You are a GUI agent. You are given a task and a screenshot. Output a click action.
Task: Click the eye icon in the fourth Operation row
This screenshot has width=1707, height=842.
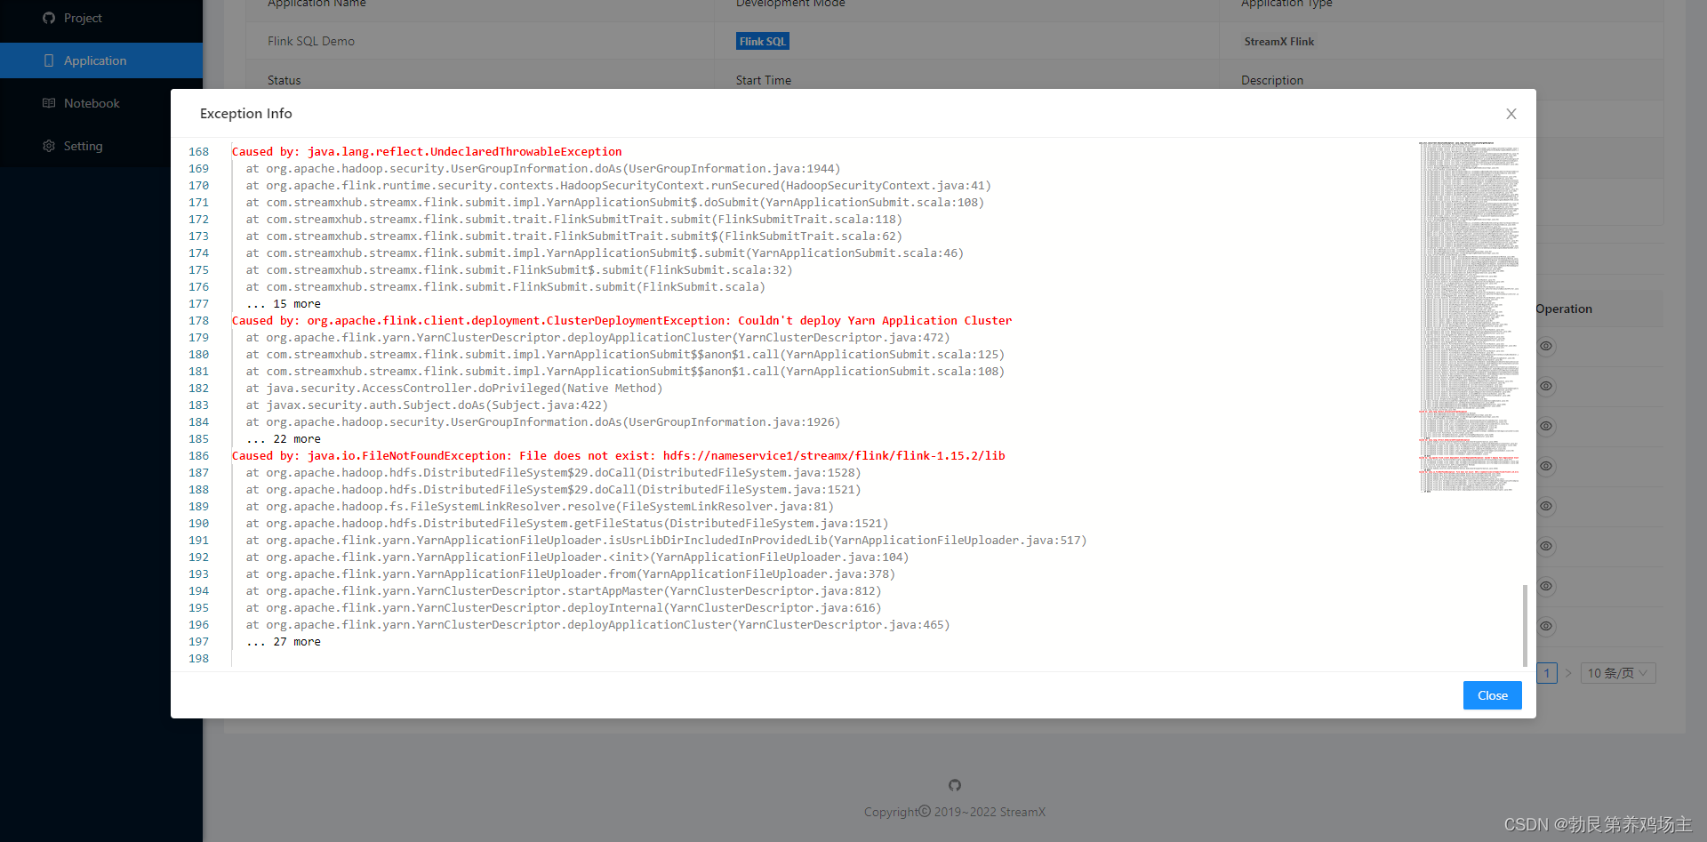[x=1545, y=466]
